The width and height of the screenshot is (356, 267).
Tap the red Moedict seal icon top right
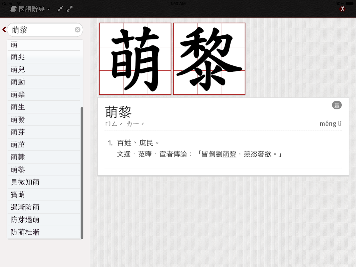pyautogui.click(x=342, y=9)
